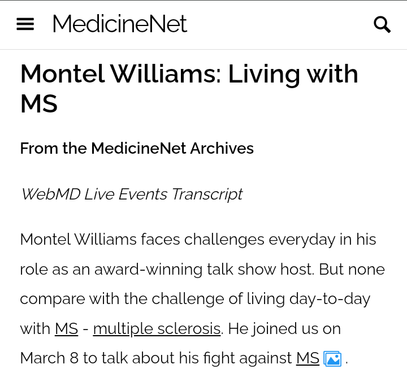
Task: Follow the MS link after 'with'
Action: (66, 329)
